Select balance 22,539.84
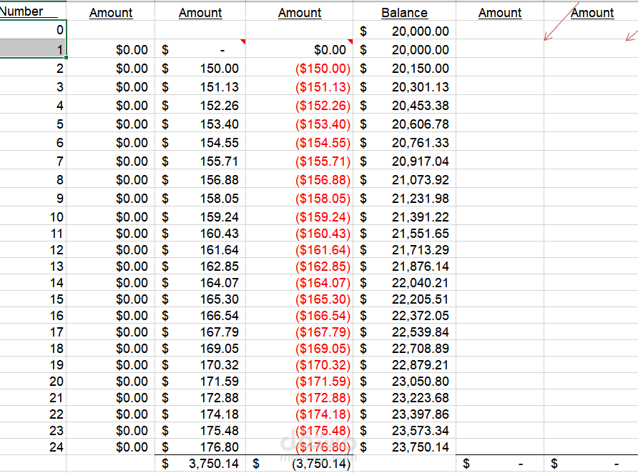Image resolution: width=638 pixels, height=473 pixels. 404,332
